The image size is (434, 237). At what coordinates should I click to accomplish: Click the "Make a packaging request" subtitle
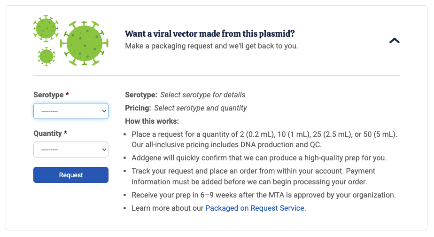click(211, 46)
